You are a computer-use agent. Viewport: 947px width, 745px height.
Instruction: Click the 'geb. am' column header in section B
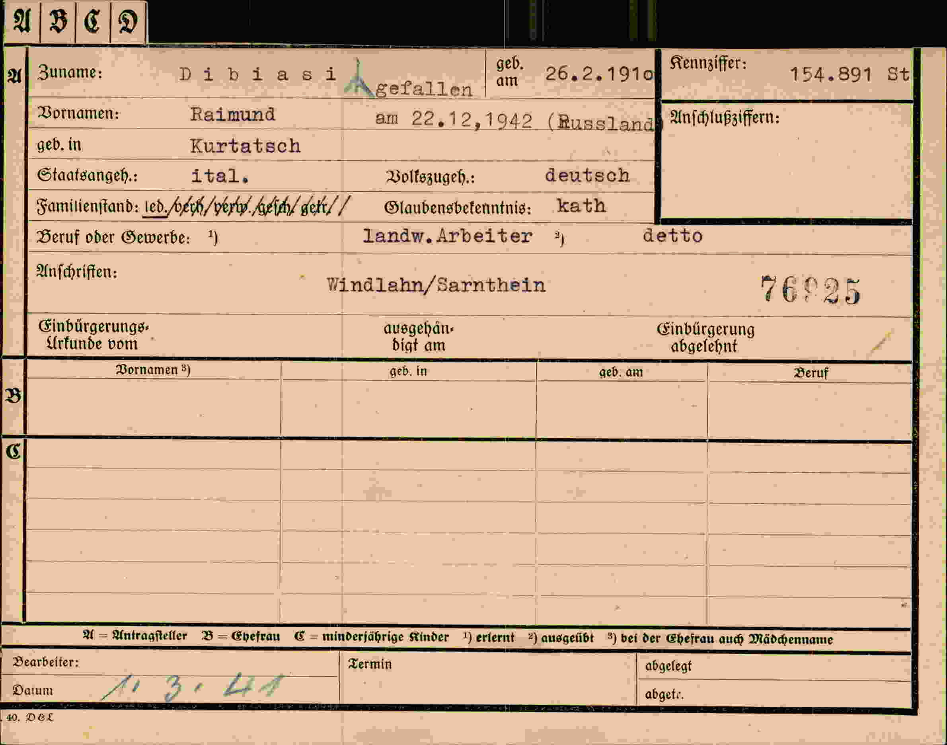pos(621,372)
